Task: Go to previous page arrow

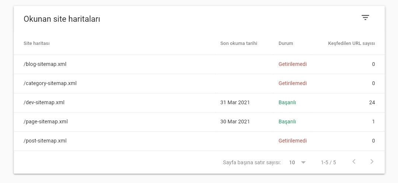Action: point(354,162)
